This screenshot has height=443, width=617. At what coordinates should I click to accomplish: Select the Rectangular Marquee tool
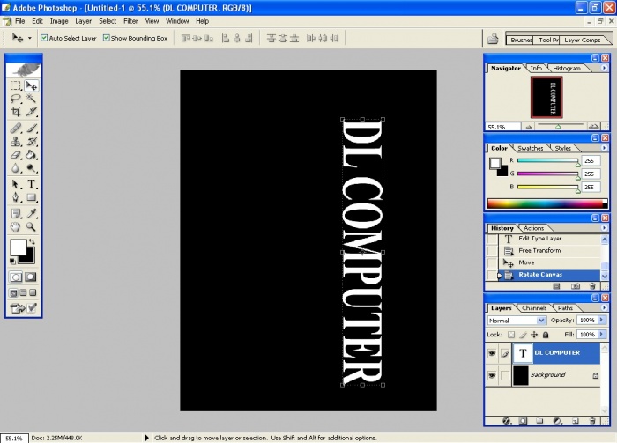click(16, 85)
